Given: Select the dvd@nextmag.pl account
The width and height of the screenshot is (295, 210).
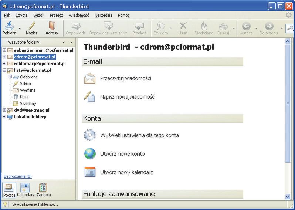Looking at the screenshot, I should [x=32, y=110].
